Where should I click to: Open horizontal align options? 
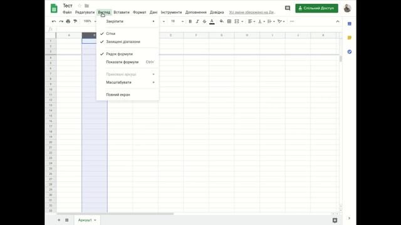coord(251,21)
